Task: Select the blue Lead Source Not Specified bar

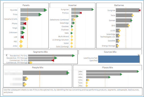Action: click(119, 59)
